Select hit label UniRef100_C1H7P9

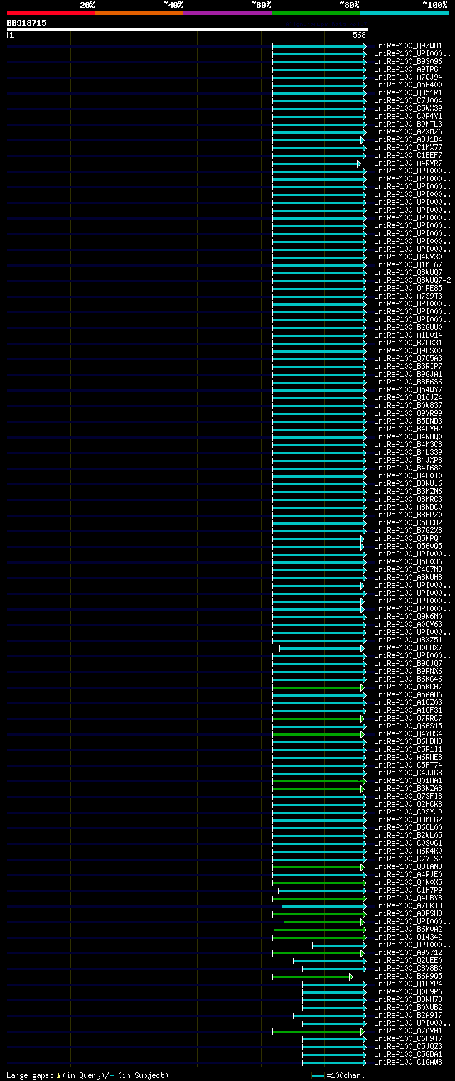pyautogui.click(x=409, y=891)
